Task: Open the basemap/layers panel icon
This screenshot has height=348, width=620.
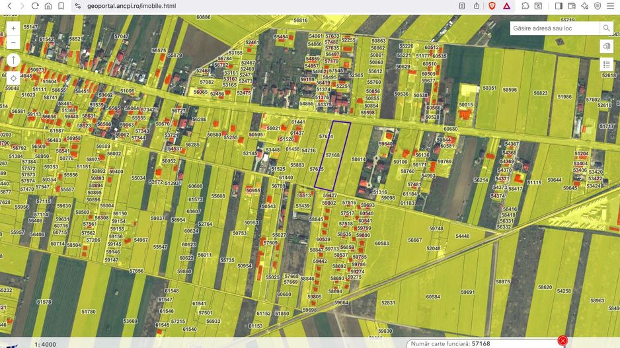Action: (x=606, y=47)
